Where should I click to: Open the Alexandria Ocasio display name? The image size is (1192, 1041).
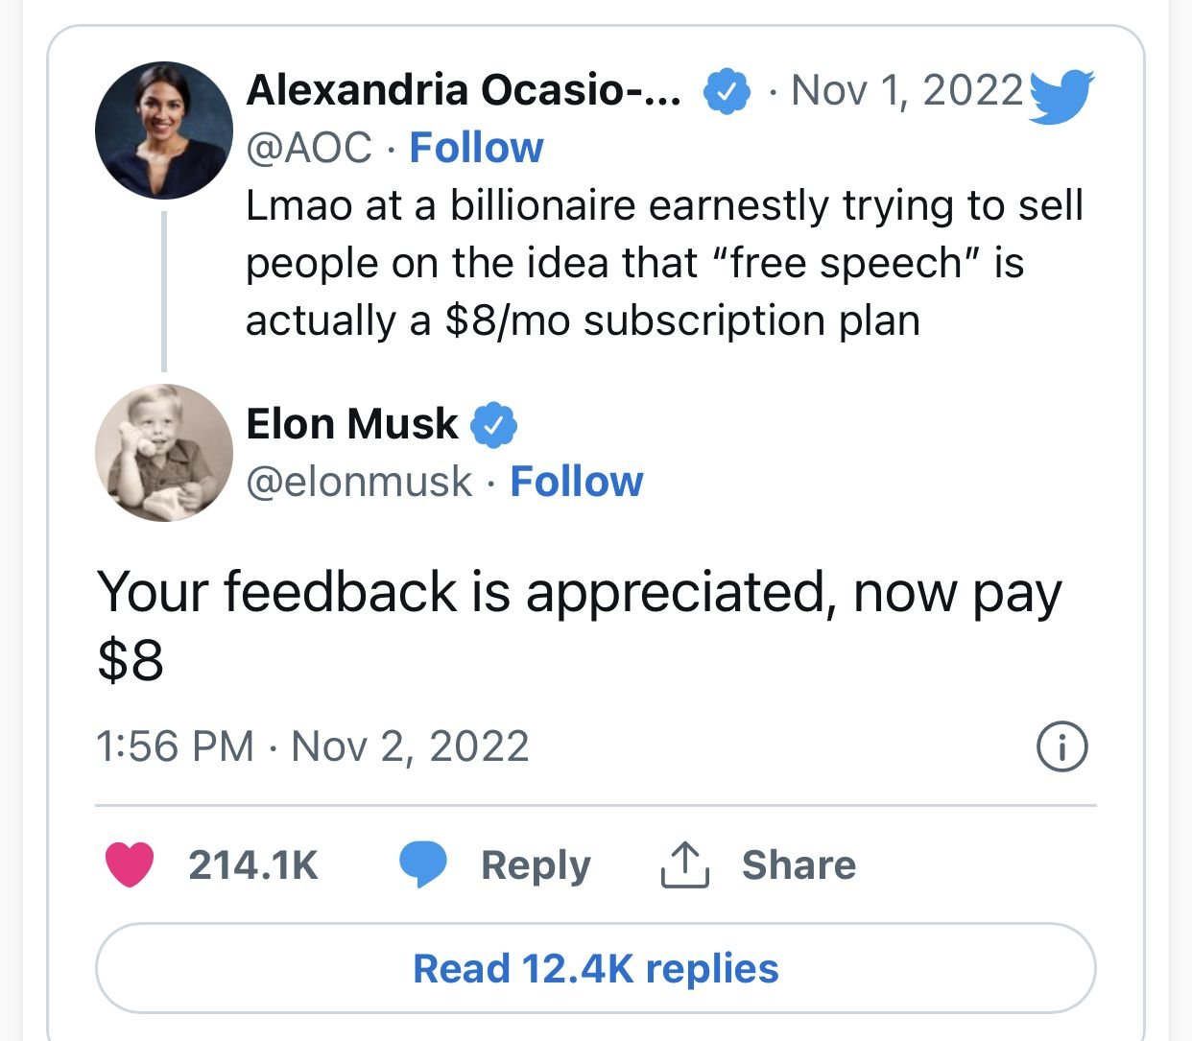[x=464, y=91]
